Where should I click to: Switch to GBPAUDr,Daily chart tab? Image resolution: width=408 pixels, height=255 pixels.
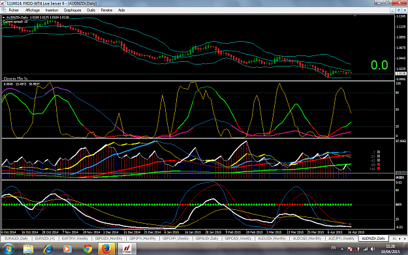pyautogui.click(x=207, y=238)
